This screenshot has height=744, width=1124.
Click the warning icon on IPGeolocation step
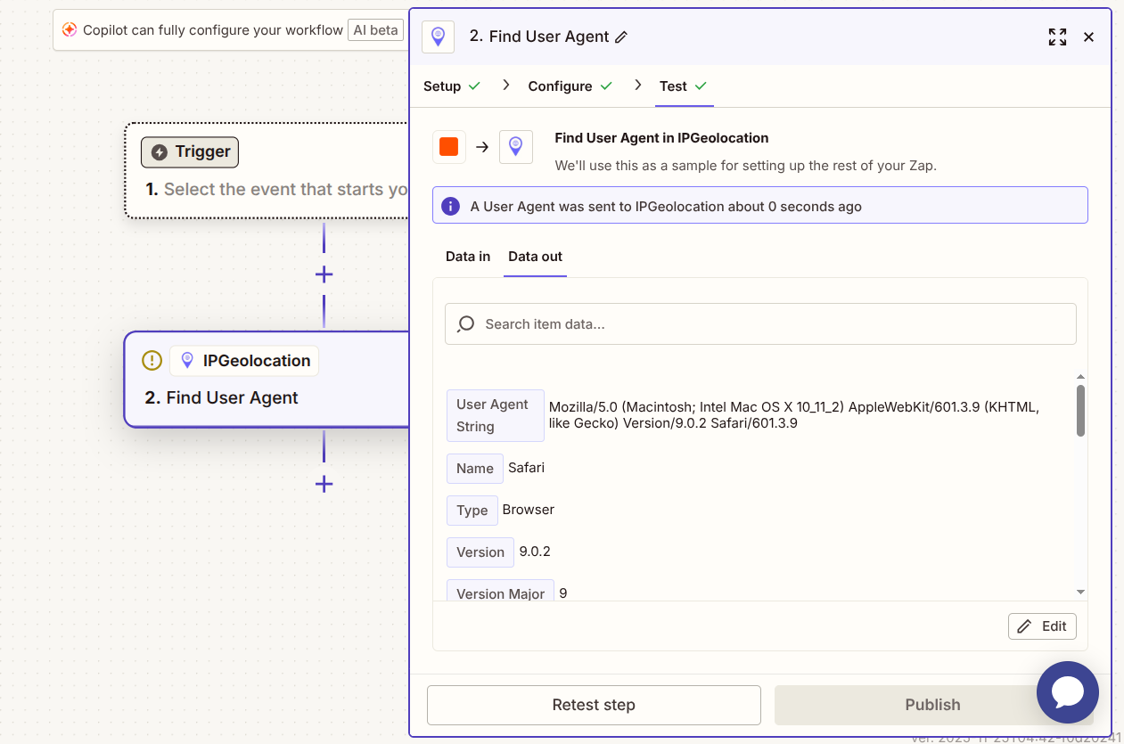pyautogui.click(x=152, y=361)
